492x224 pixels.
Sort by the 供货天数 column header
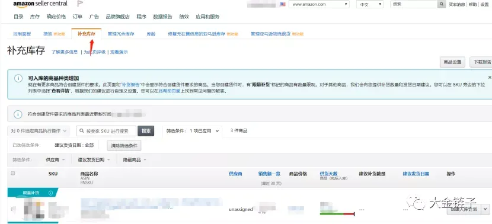pyautogui.click(x=328, y=174)
